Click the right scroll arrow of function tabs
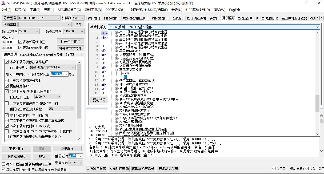This screenshot has width=324, height=174. 321,18
